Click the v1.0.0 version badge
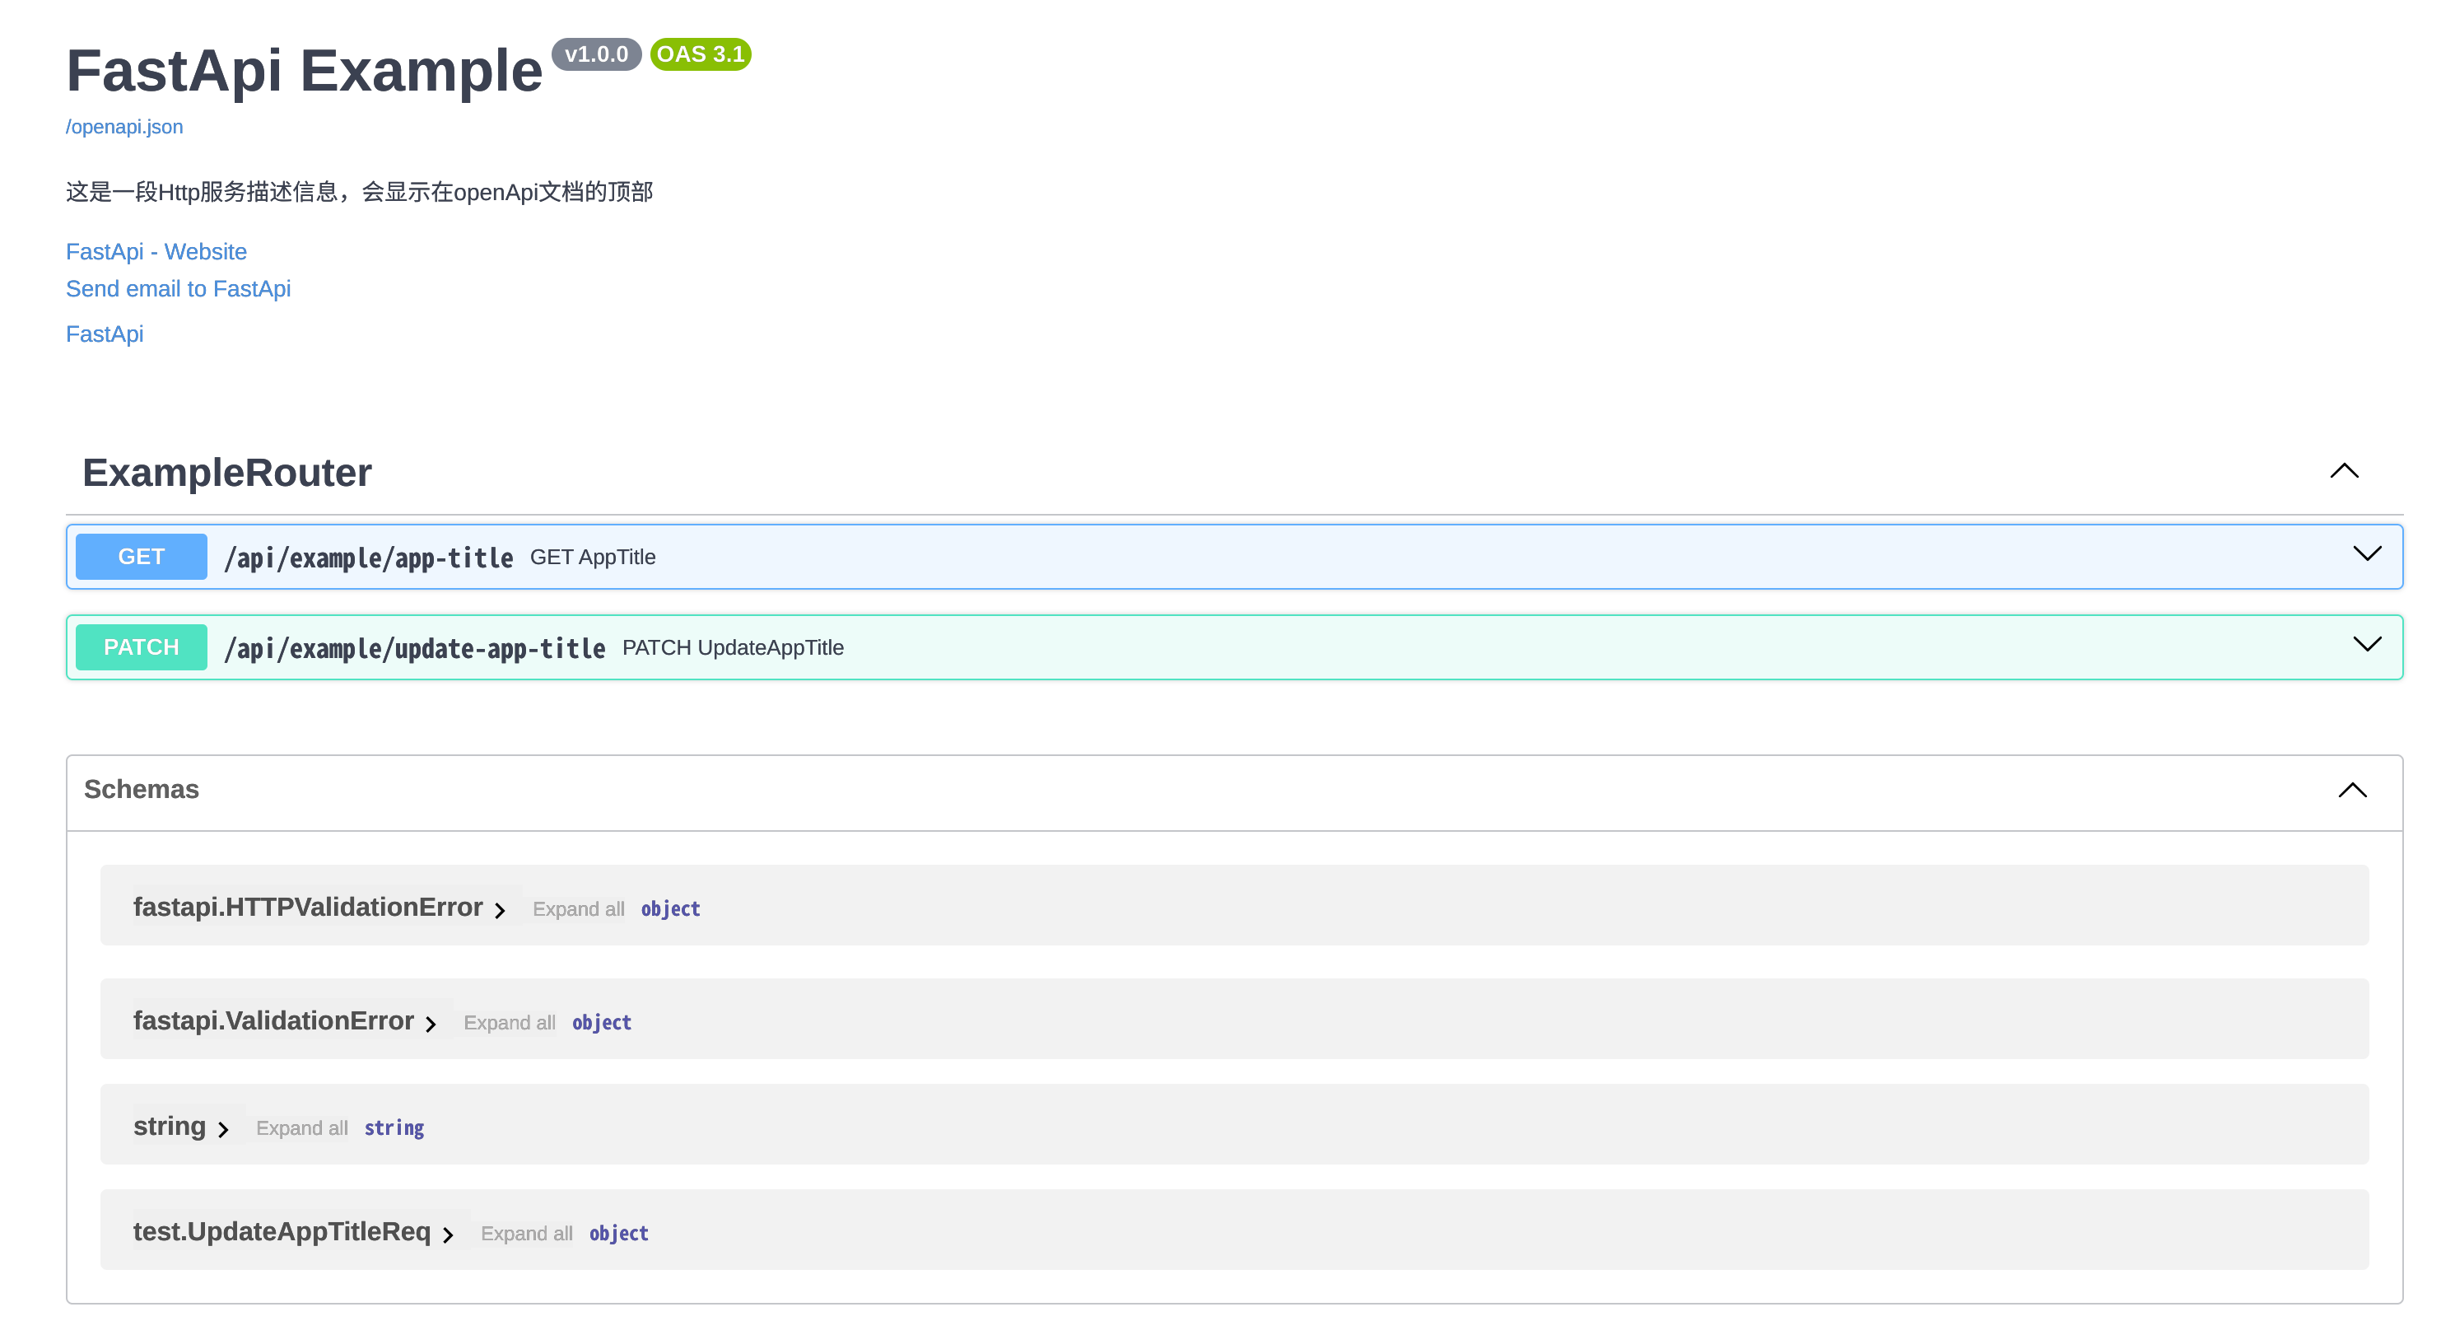This screenshot has height=1335, width=2455. [597, 54]
